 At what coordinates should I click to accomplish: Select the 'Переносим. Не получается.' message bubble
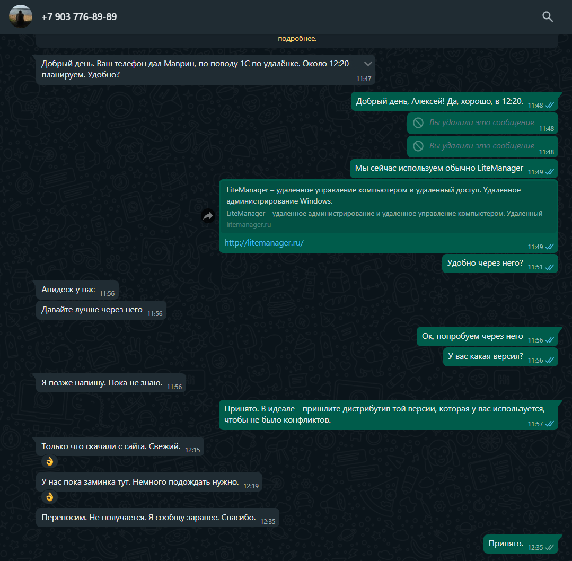(x=157, y=518)
